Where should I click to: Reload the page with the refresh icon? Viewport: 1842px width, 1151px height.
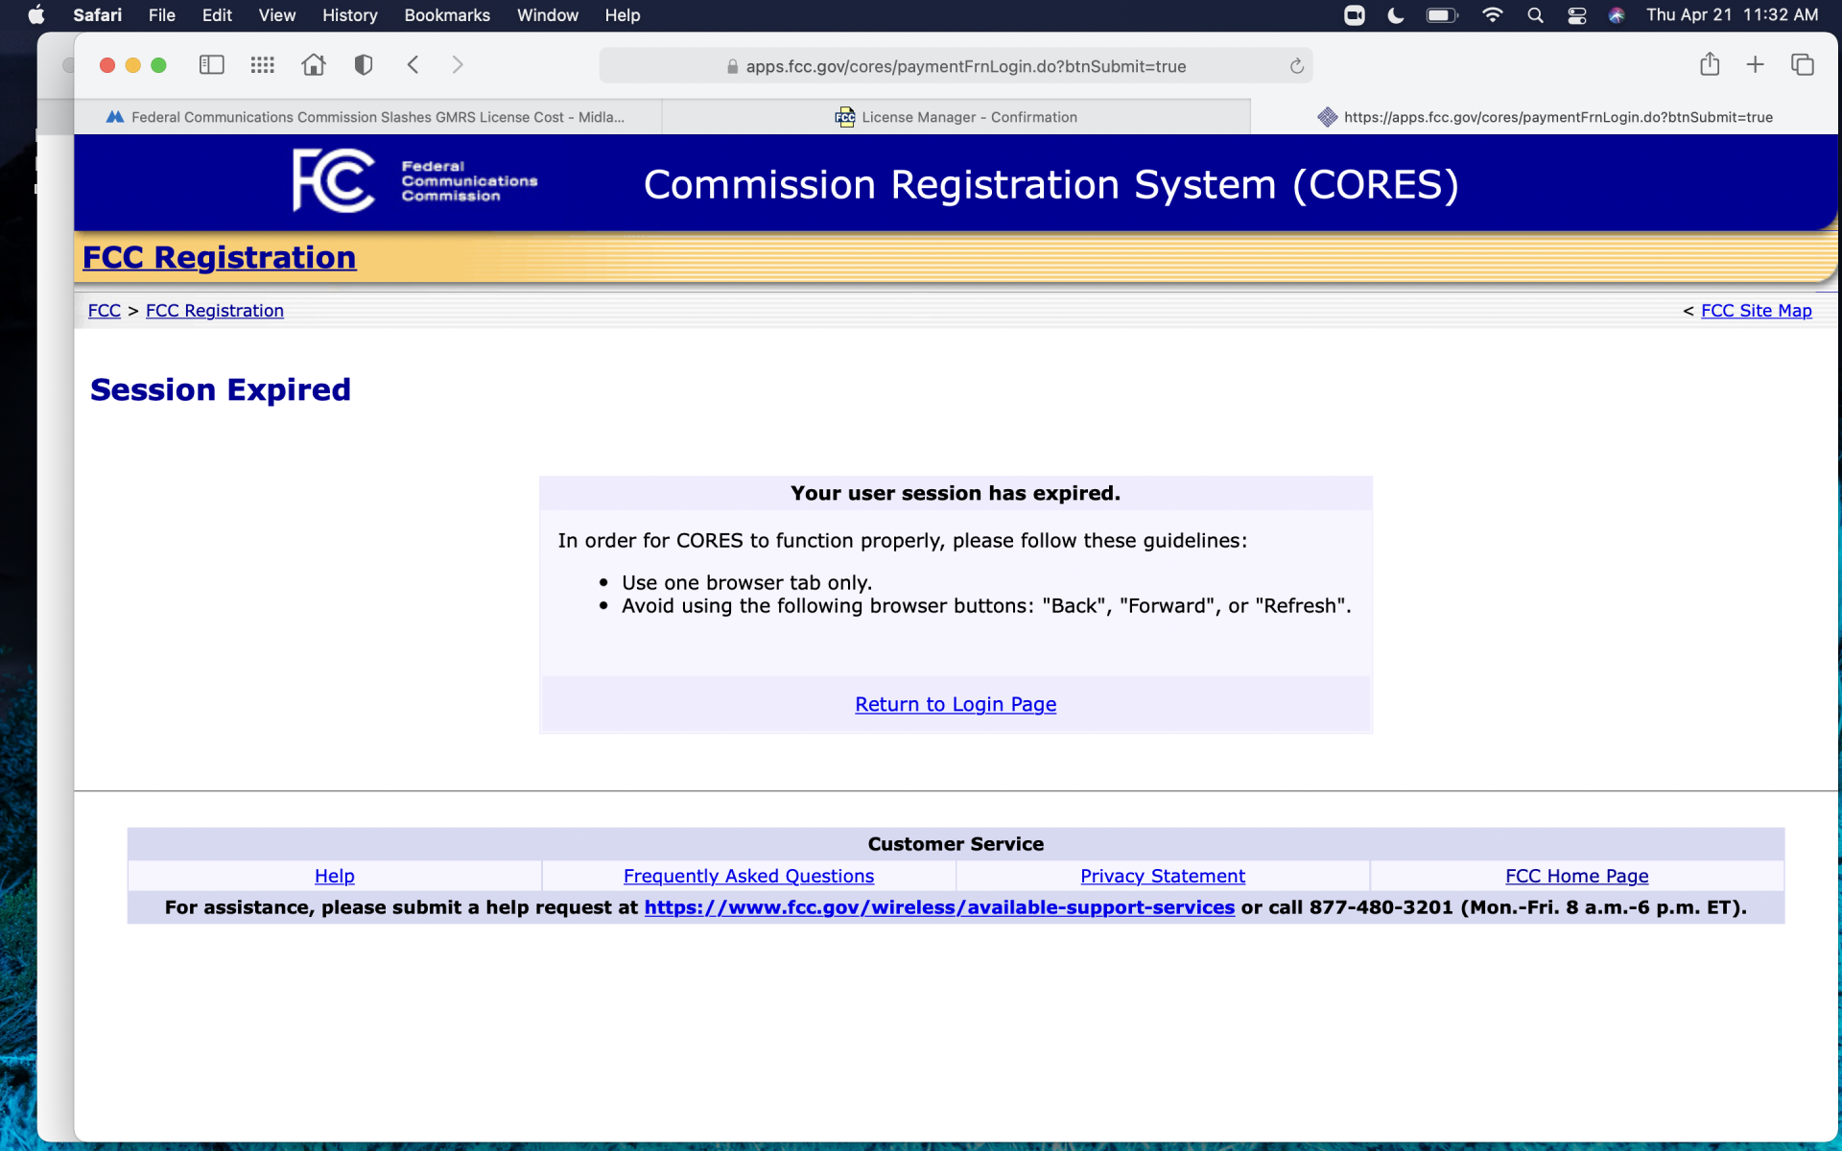tap(1296, 66)
